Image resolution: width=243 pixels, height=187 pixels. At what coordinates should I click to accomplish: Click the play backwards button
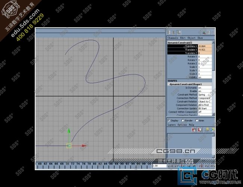(189, 166)
